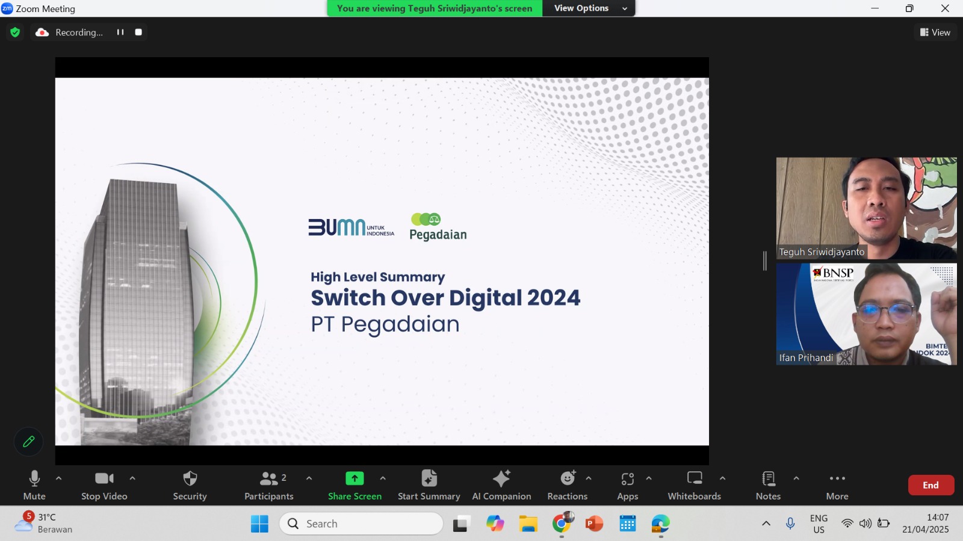Click the cloud recording indicator icon
This screenshot has width=963, height=541.
(42, 32)
